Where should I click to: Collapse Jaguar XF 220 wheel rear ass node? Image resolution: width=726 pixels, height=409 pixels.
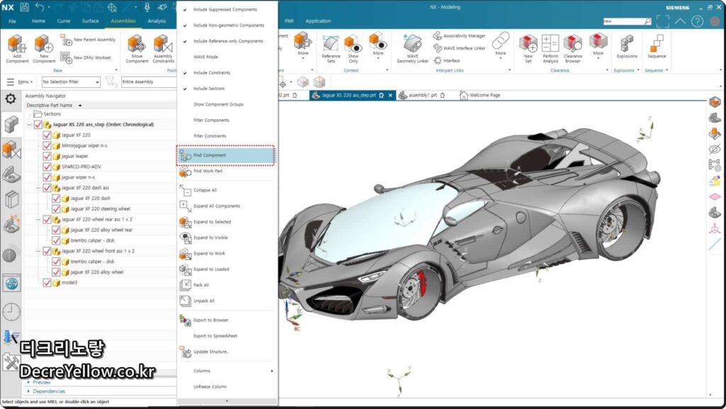(39, 219)
